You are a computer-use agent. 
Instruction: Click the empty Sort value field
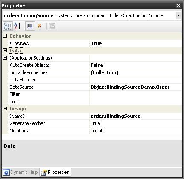135,101
